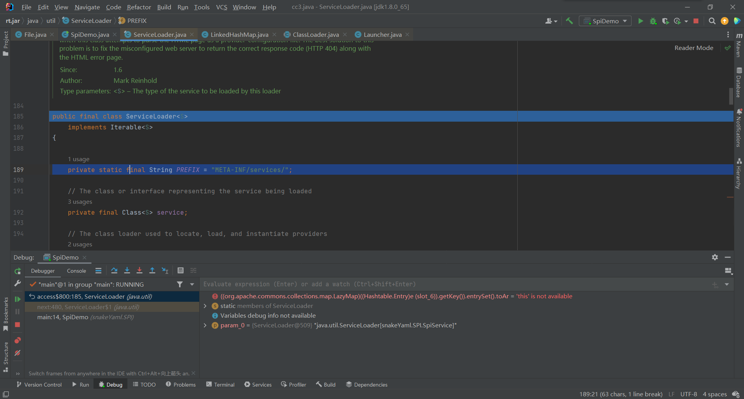This screenshot has width=744, height=399.
Task: Open Debug panel gear settings icon
Action: (x=715, y=257)
